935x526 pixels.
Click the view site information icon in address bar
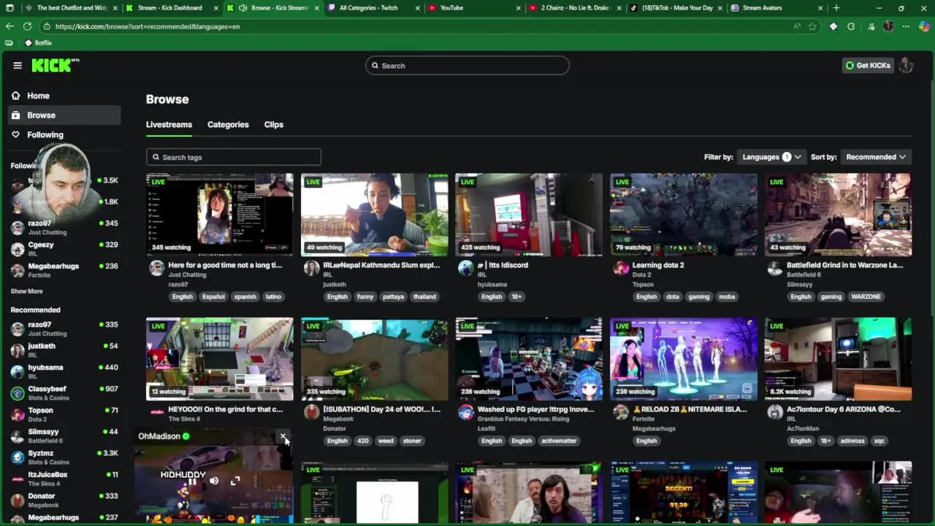pos(47,26)
